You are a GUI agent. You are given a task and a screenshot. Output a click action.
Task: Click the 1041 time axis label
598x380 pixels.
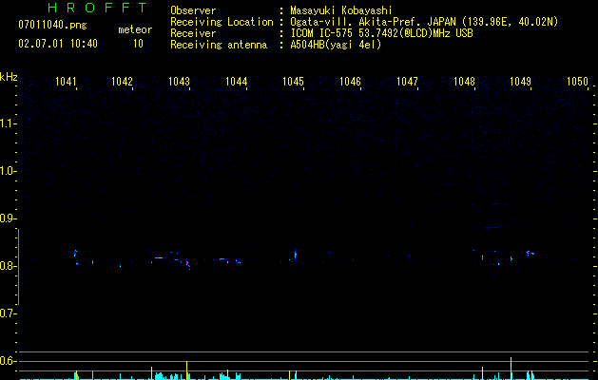[66, 82]
